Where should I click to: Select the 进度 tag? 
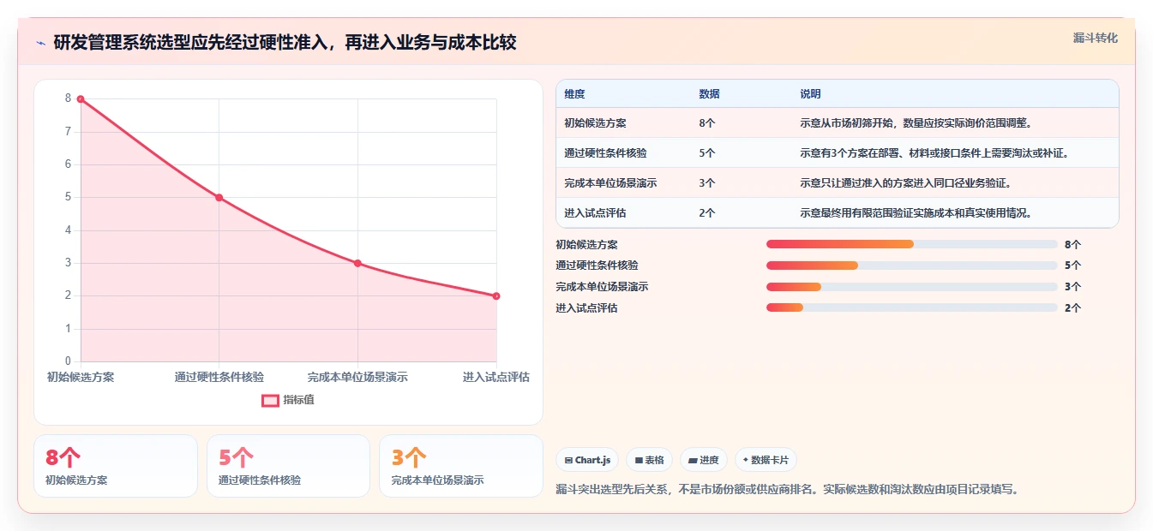click(x=704, y=460)
